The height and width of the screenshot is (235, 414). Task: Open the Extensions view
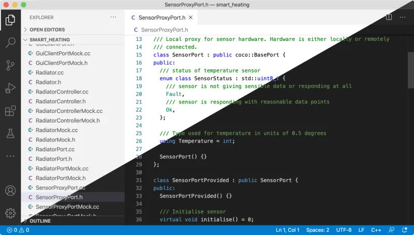pos(10,111)
